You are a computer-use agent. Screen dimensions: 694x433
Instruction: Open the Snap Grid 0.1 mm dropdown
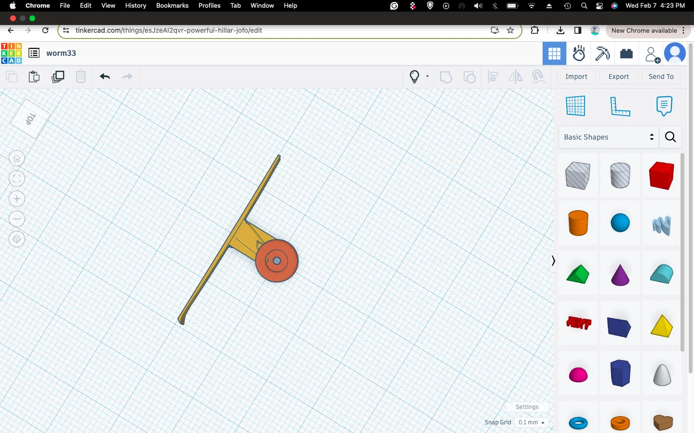coord(531,422)
